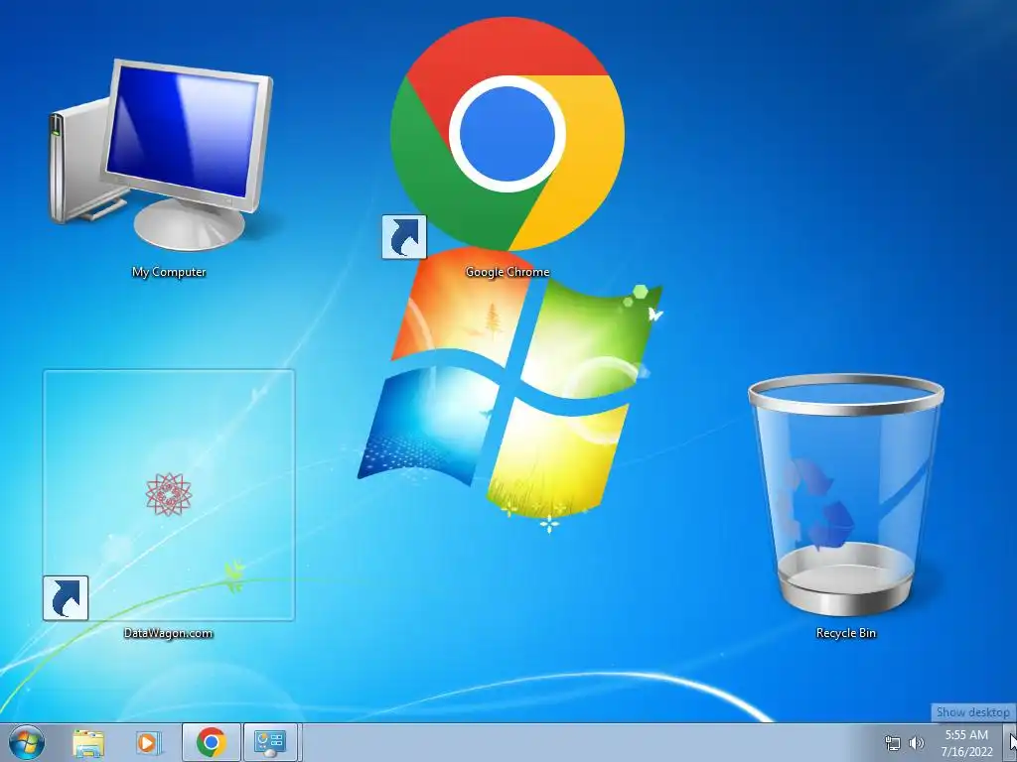Open the Windows Start menu orb
1017x762 pixels.
(x=27, y=742)
